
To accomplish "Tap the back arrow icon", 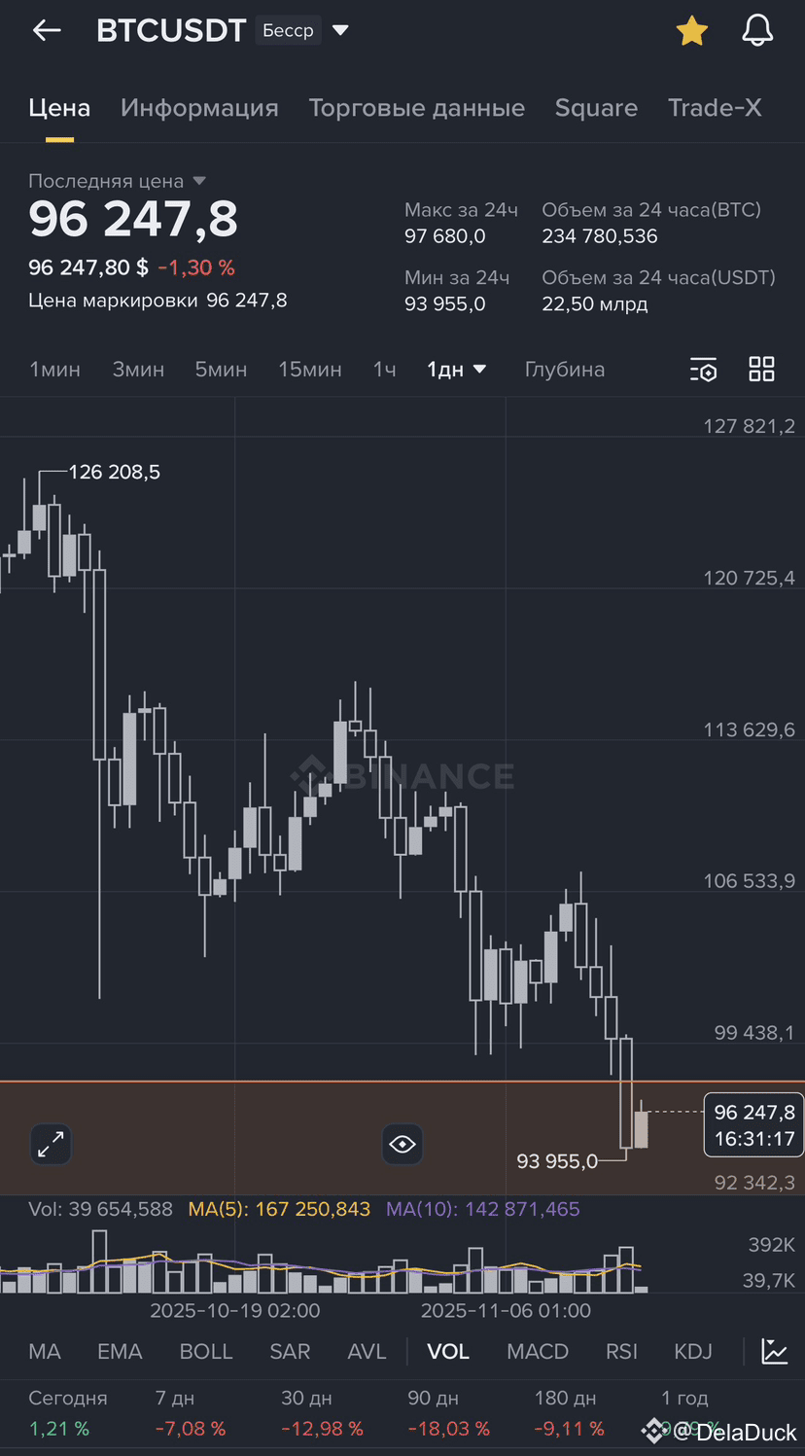I will 47,31.
